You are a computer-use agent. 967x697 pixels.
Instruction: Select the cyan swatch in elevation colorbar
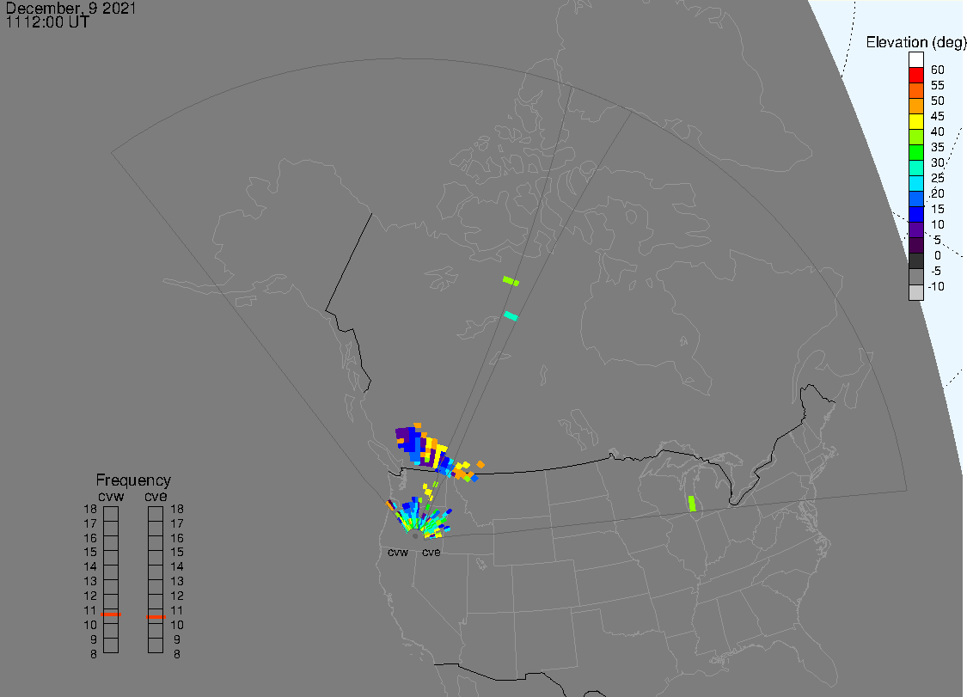pos(915,183)
